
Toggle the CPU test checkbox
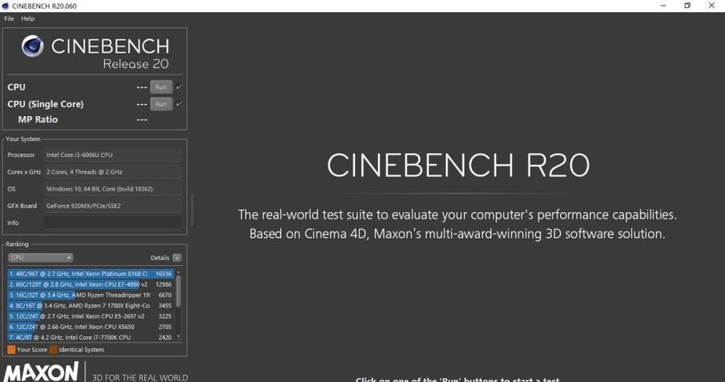(x=179, y=86)
